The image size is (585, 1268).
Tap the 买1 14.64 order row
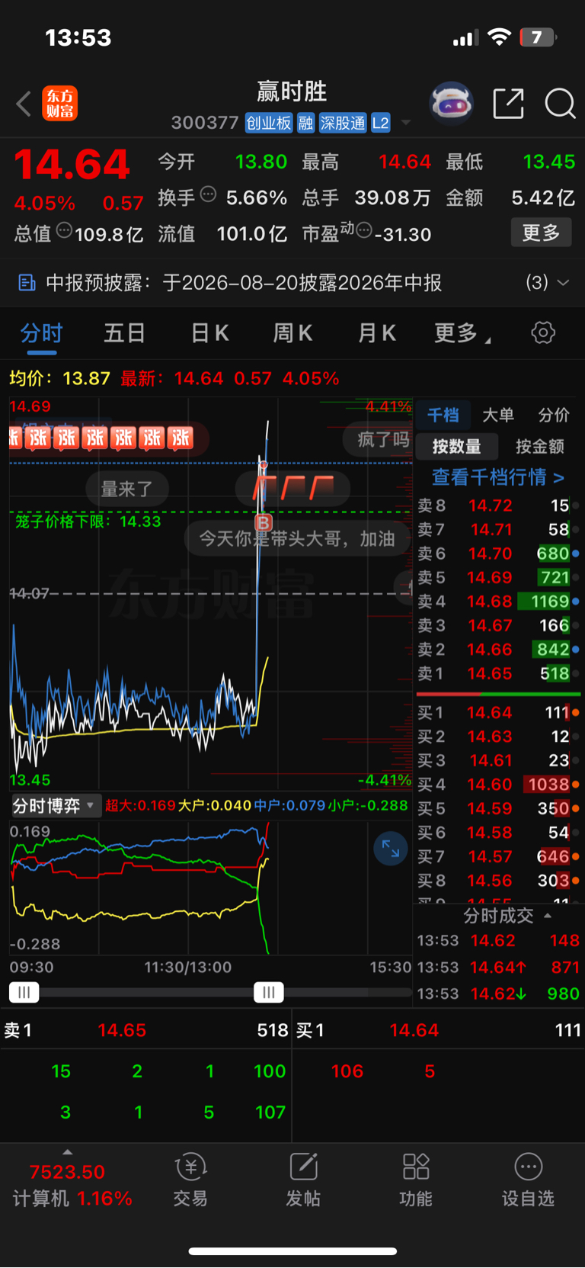click(x=498, y=713)
